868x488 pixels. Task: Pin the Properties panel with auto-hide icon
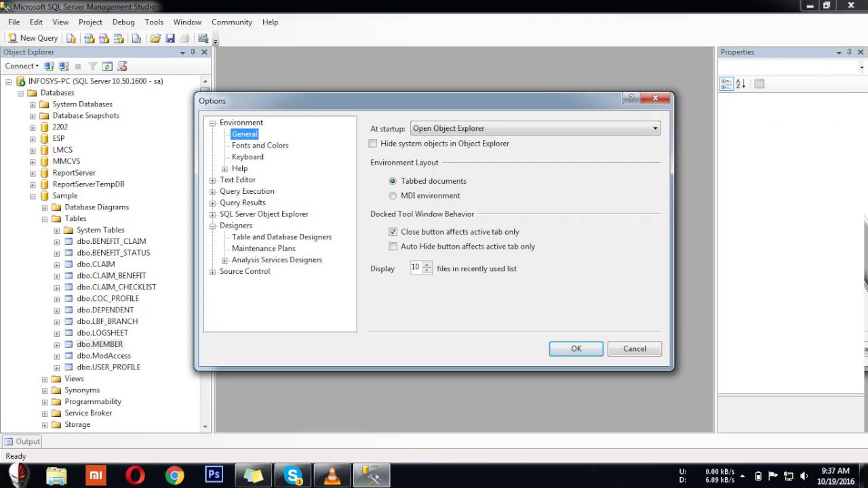[849, 52]
